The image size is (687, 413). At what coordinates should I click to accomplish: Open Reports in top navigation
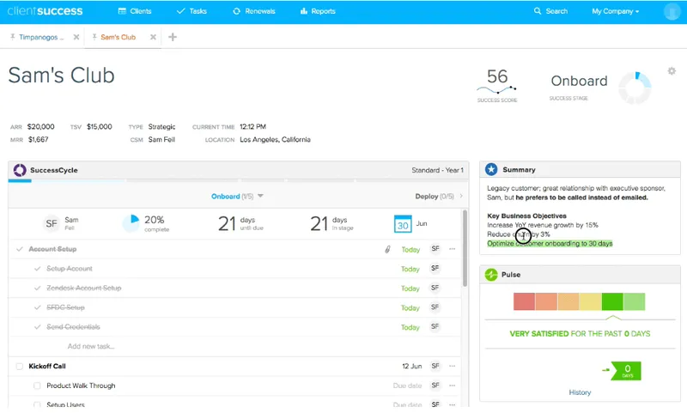318,11
